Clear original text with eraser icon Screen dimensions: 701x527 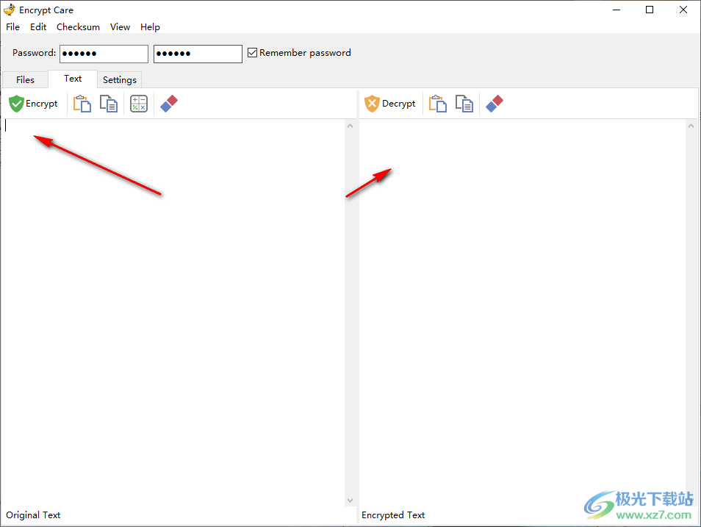click(x=169, y=104)
